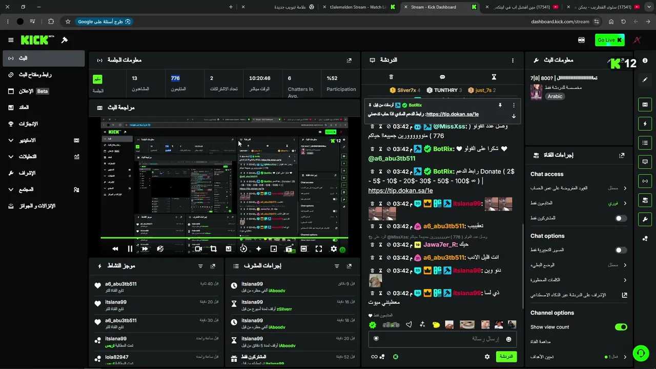Click the speech bubble icon in chat toolbar

(442, 77)
